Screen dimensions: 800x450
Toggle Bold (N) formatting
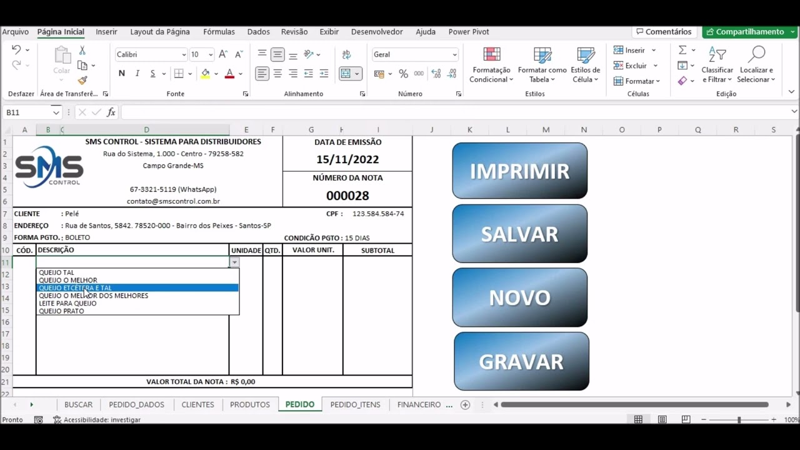click(x=122, y=74)
